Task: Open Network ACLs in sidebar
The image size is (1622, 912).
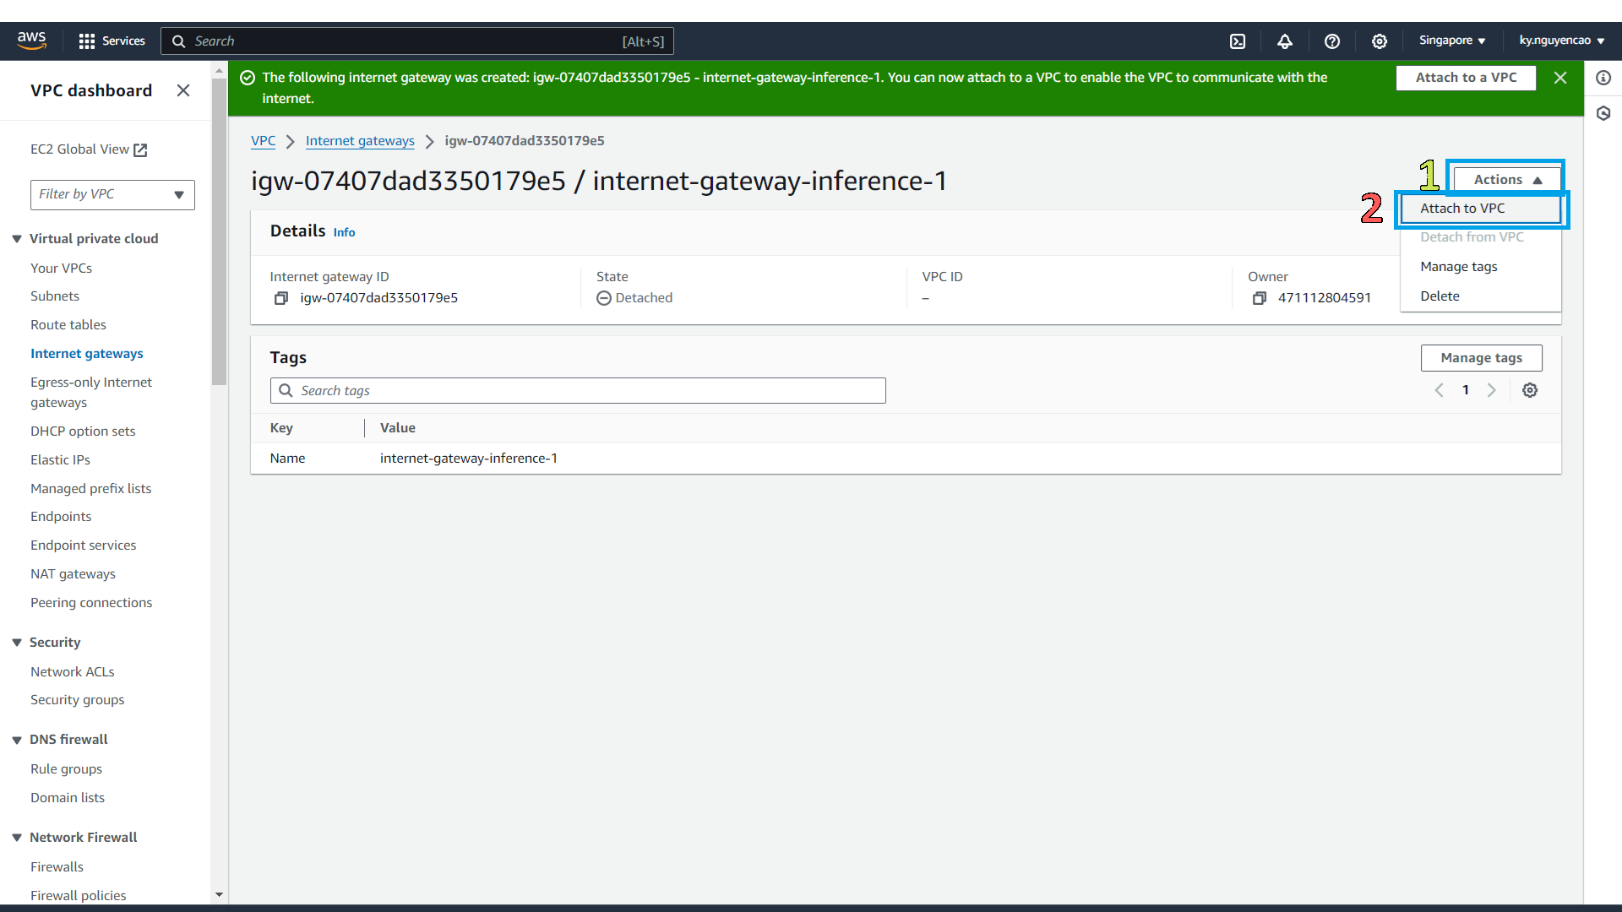Action: click(73, 672)
